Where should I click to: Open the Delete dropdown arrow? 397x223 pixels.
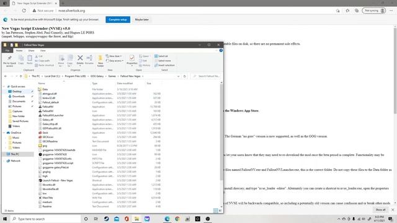(x=80, y=66)
